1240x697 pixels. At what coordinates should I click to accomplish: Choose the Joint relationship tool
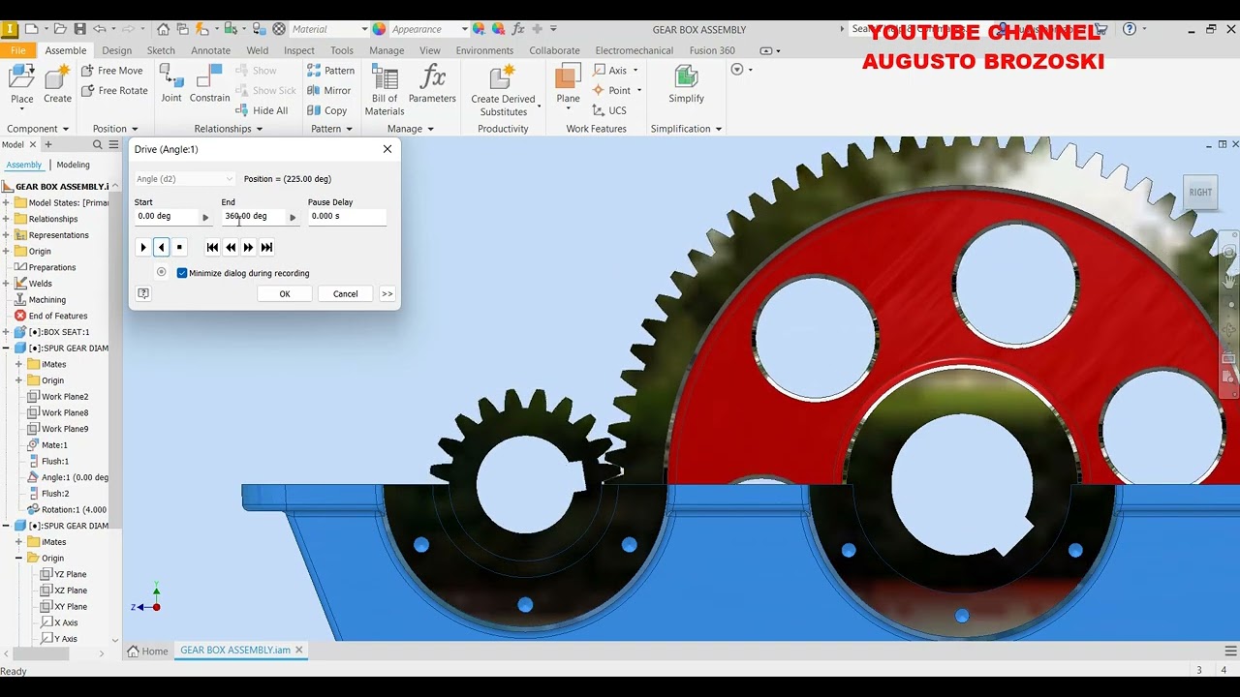[x=171, y=85]
